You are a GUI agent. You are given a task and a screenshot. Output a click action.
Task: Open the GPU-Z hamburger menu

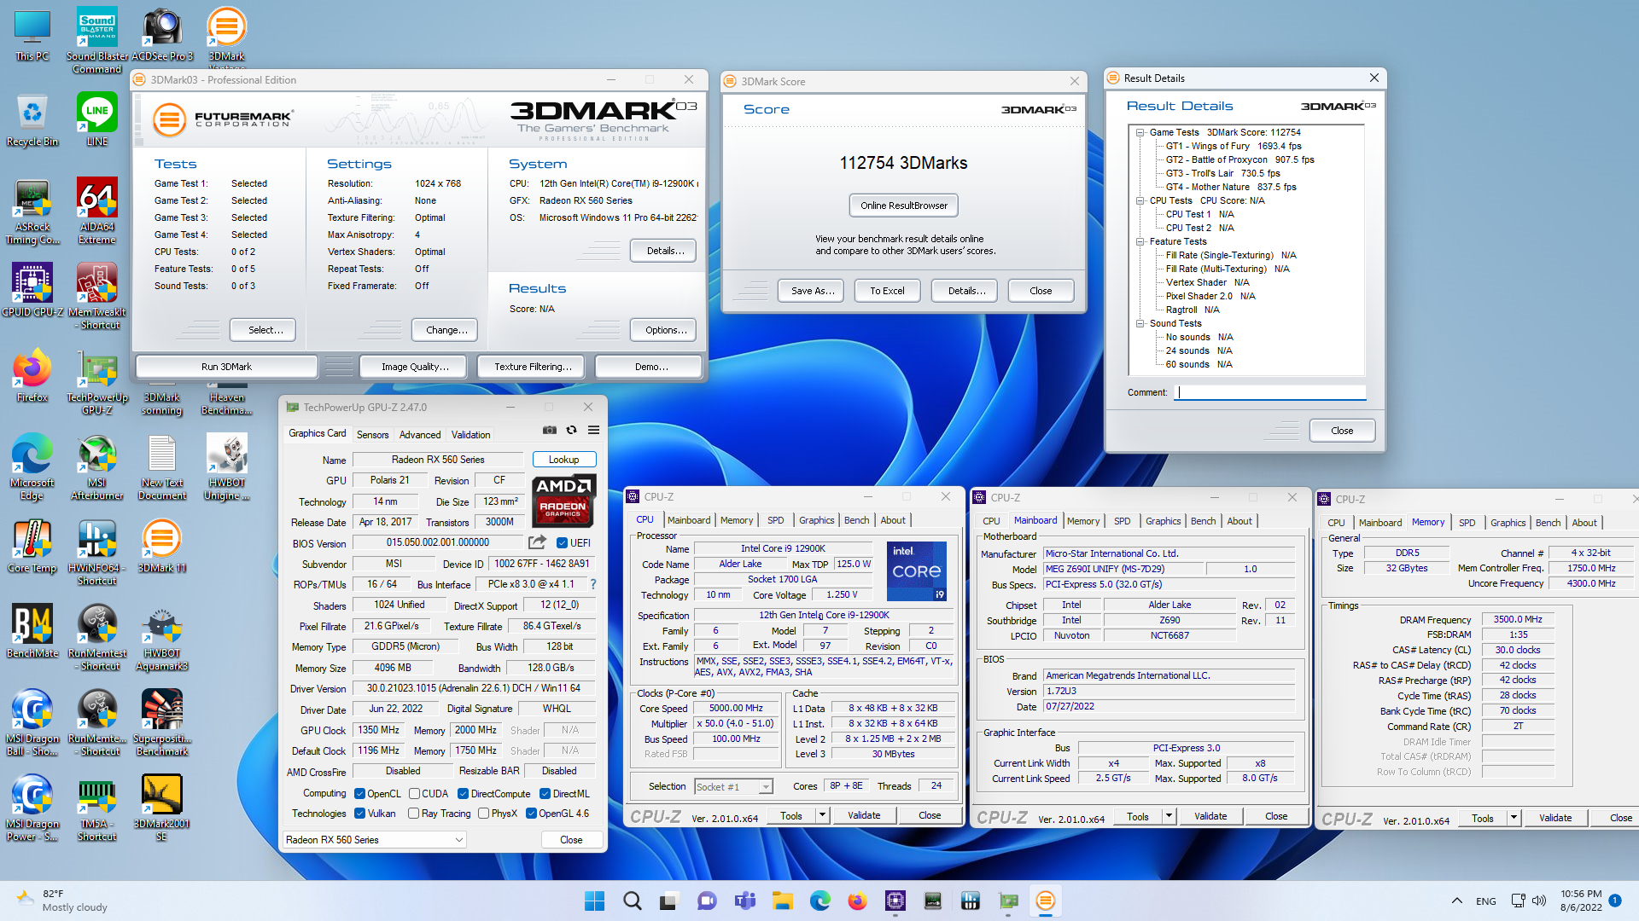click(x=593, y=431)
